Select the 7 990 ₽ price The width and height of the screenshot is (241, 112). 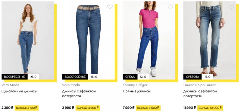[x=129, y=108]
